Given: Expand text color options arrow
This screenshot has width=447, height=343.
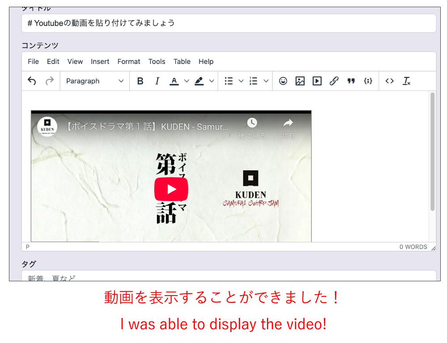Looking at the screenshot, I should 186,81.
